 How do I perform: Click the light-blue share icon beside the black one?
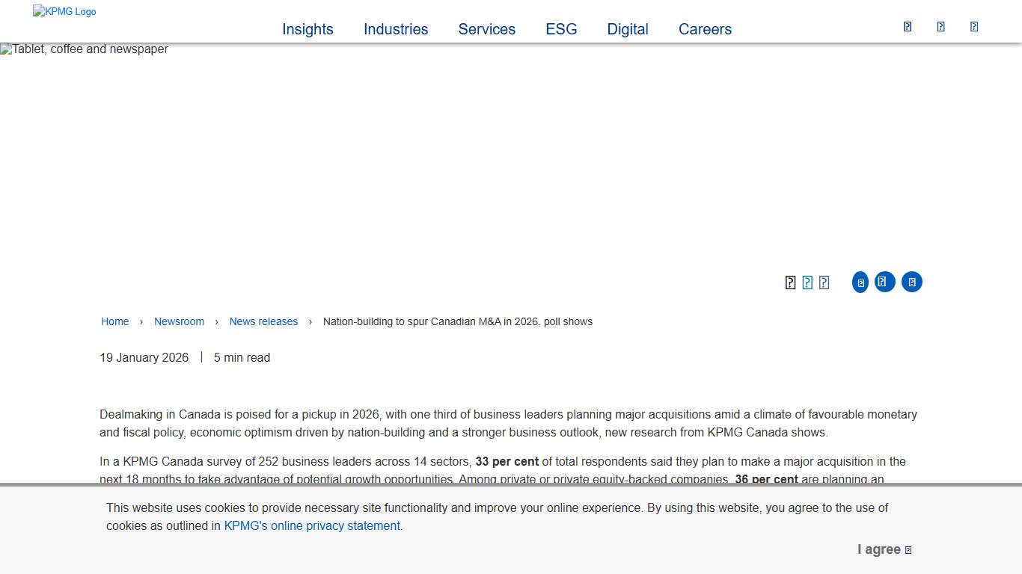point(807,283)
